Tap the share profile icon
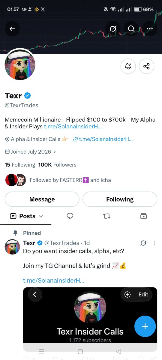Image resolution: width=162 pixels, height=360 pixels. click(x=146, y=66)
